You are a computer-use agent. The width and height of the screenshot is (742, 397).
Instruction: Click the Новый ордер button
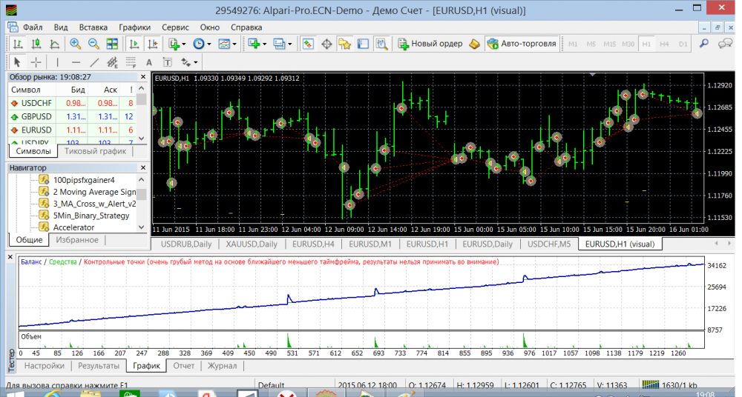tap(430, 44)
